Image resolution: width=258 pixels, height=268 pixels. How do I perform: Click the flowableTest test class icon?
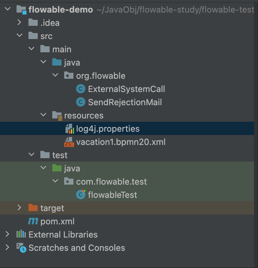pos(80,195)
